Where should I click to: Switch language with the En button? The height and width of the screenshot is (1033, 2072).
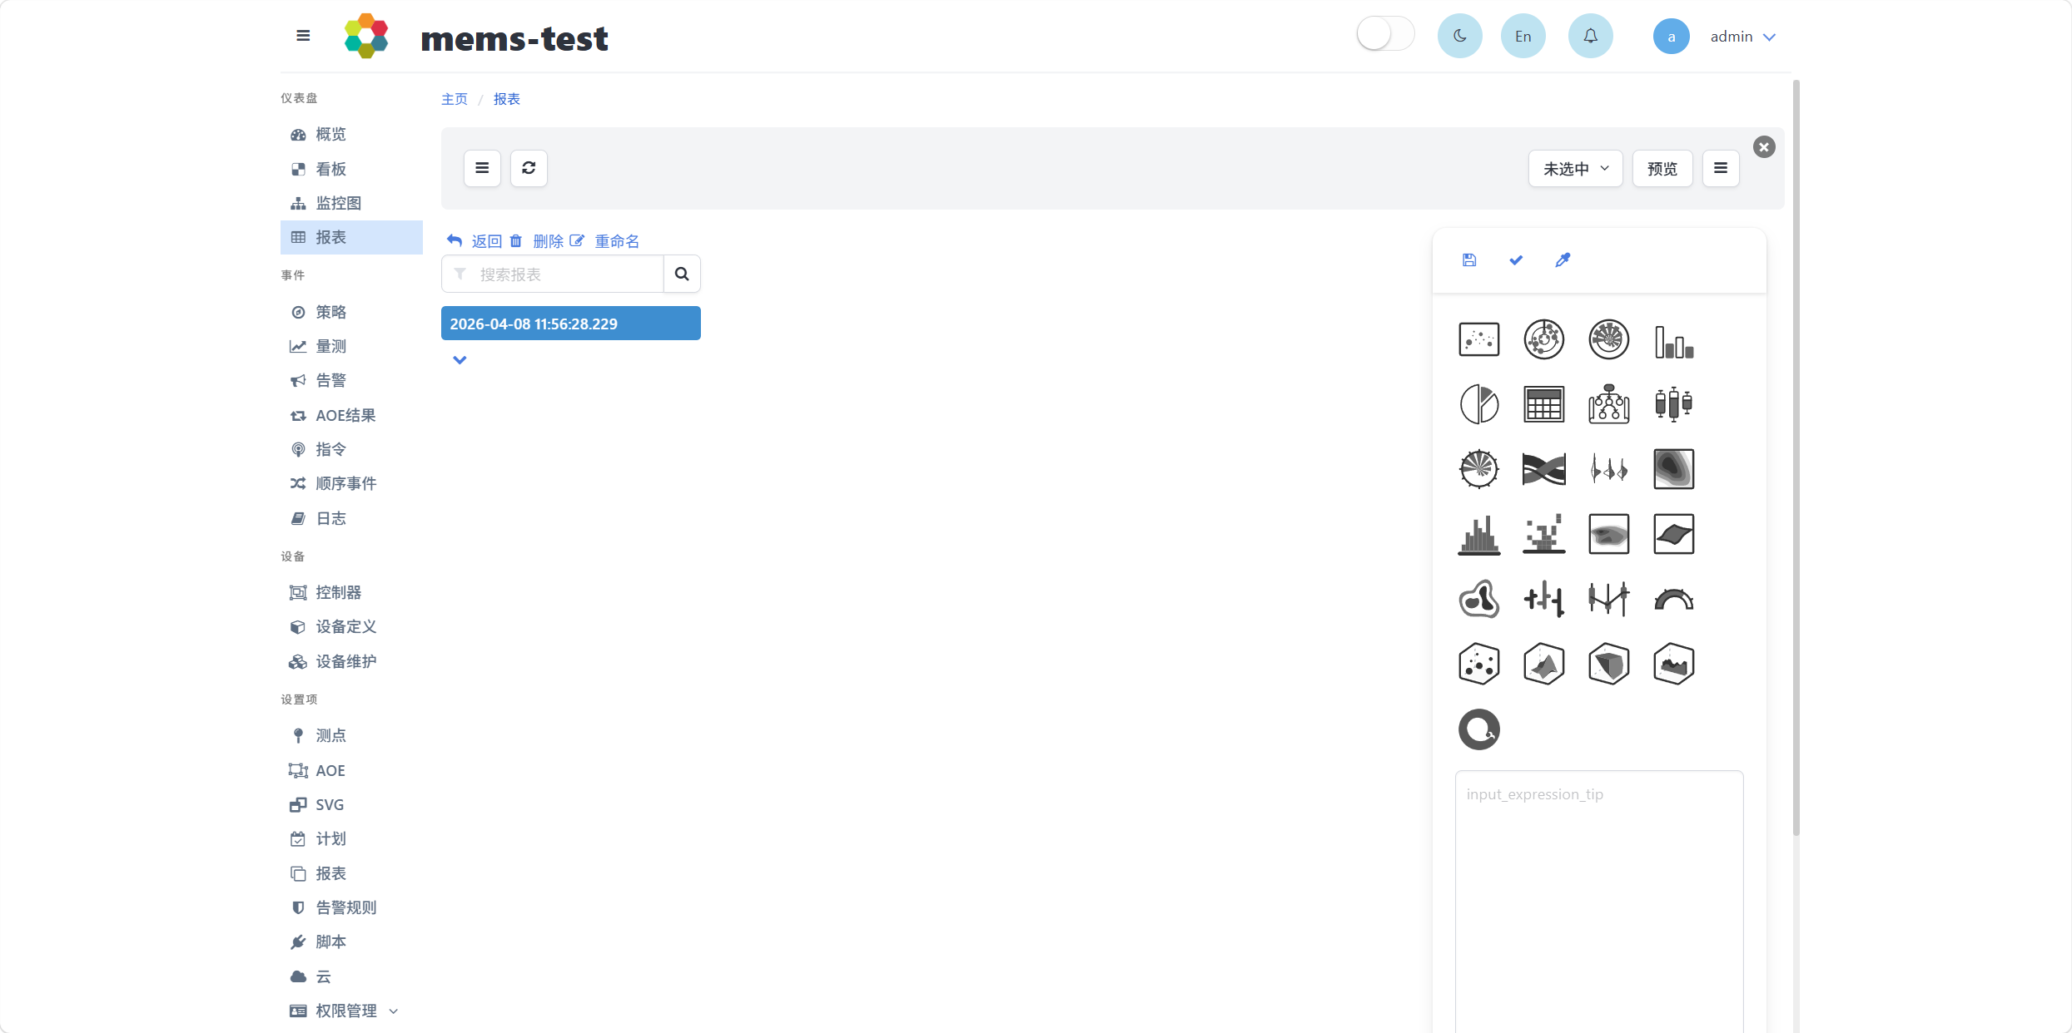(x=1523, y=36)
